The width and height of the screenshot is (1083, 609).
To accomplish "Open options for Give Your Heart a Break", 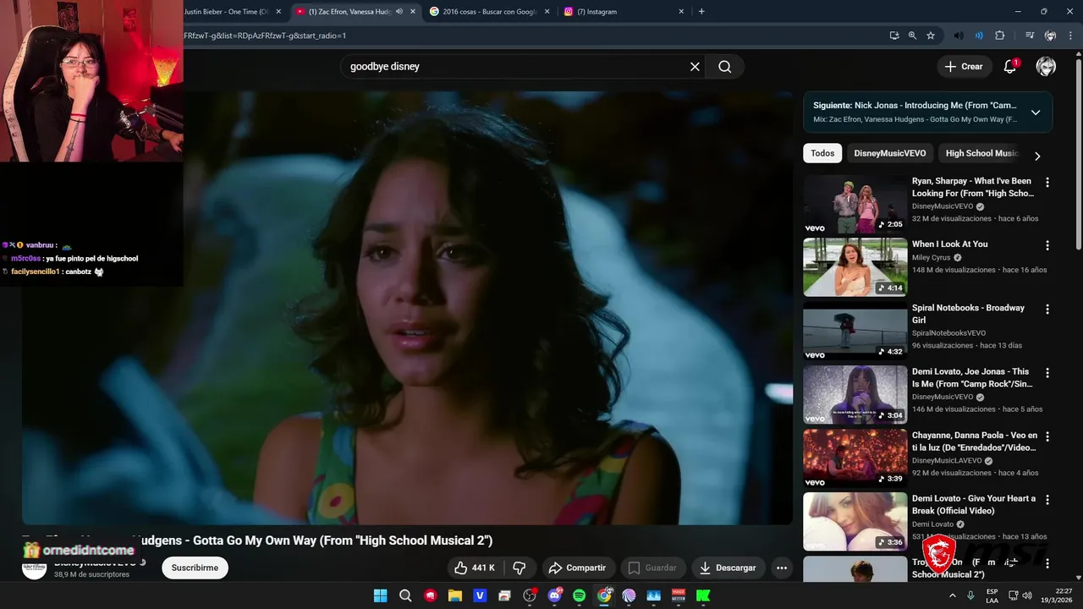I will click(x=1047, y=500).
